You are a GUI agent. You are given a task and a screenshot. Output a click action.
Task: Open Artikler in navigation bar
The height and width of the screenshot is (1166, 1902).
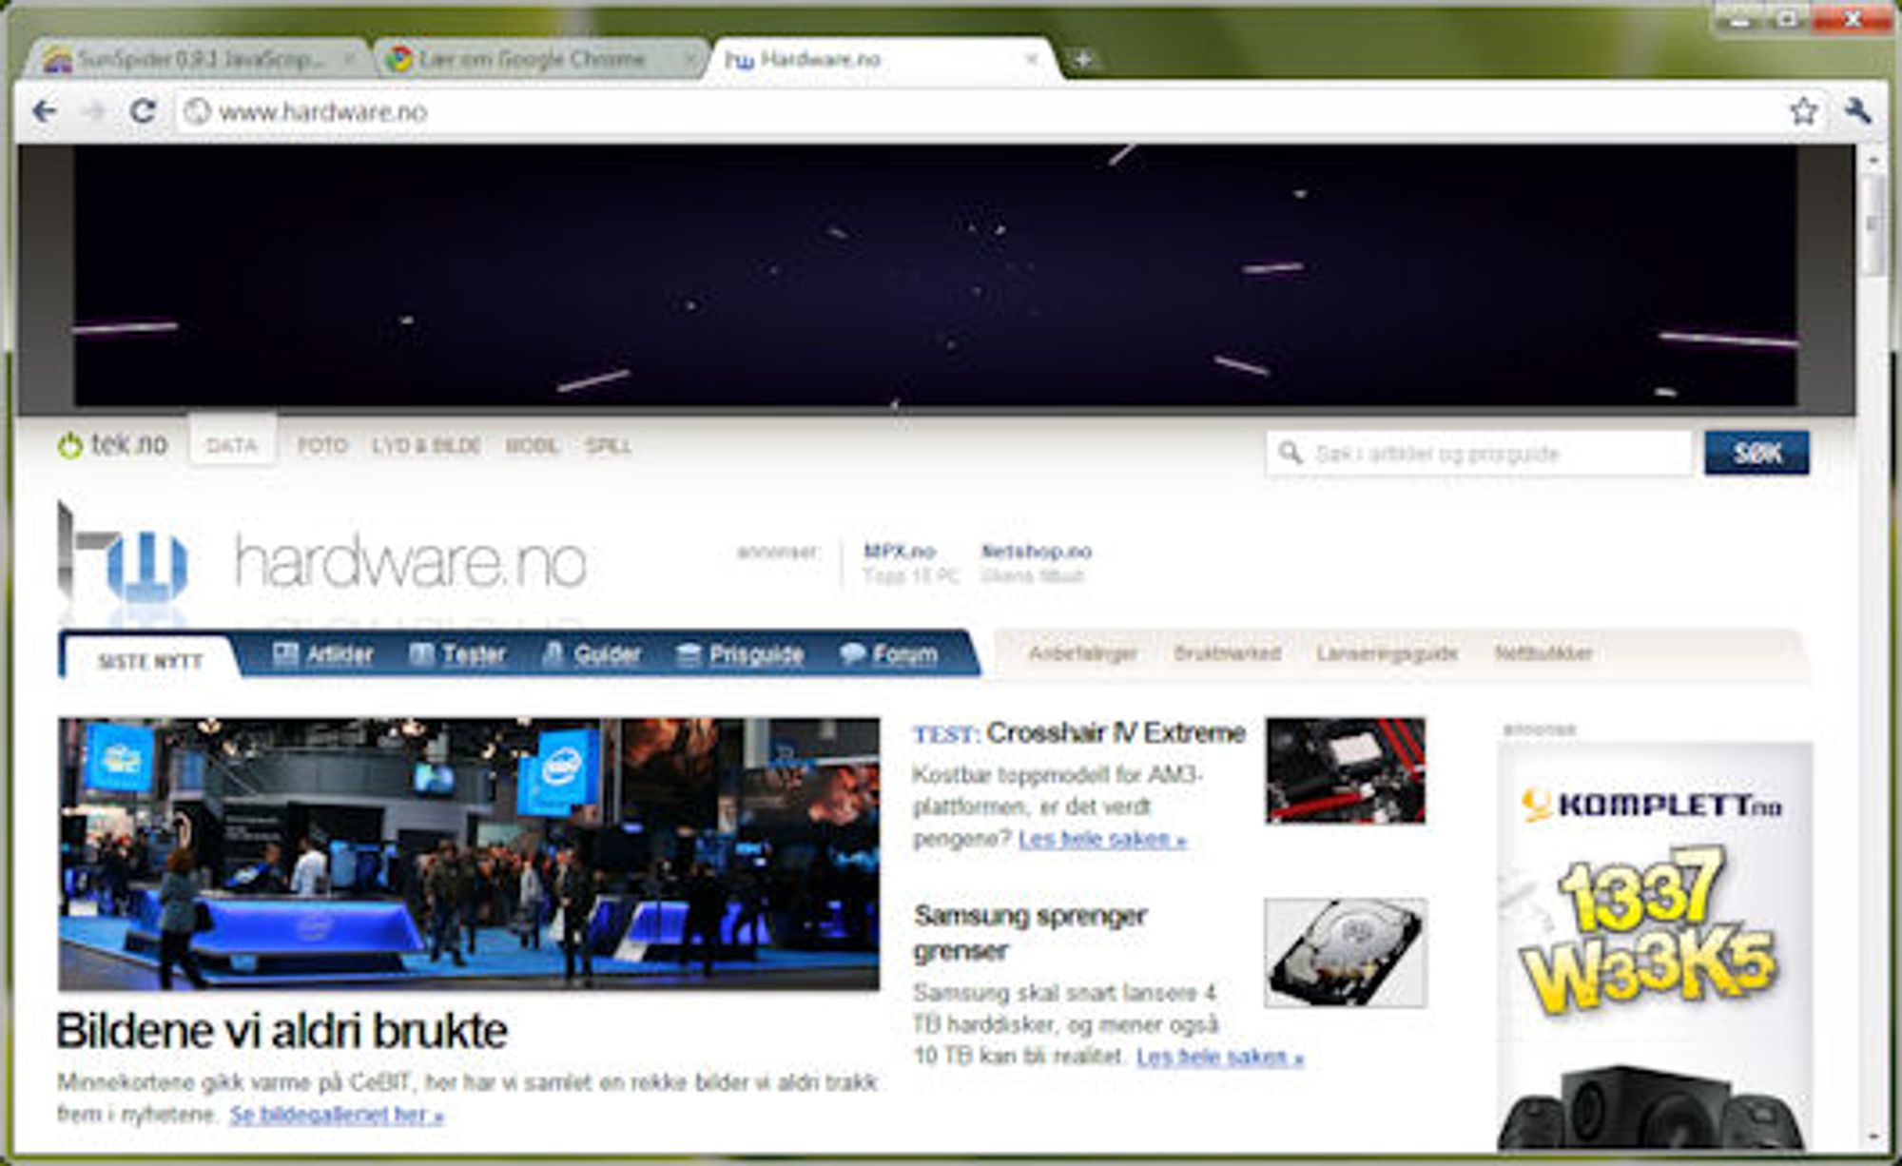tap(340, 654)
